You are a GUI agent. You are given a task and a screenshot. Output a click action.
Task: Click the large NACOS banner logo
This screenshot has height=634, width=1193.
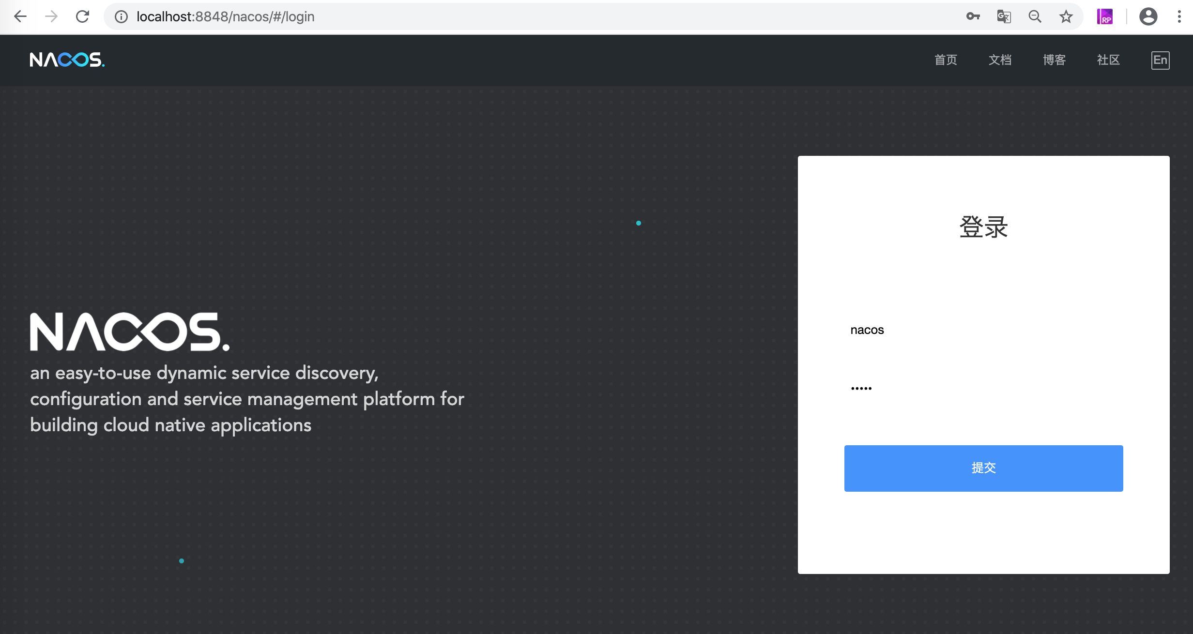point(130,332)
